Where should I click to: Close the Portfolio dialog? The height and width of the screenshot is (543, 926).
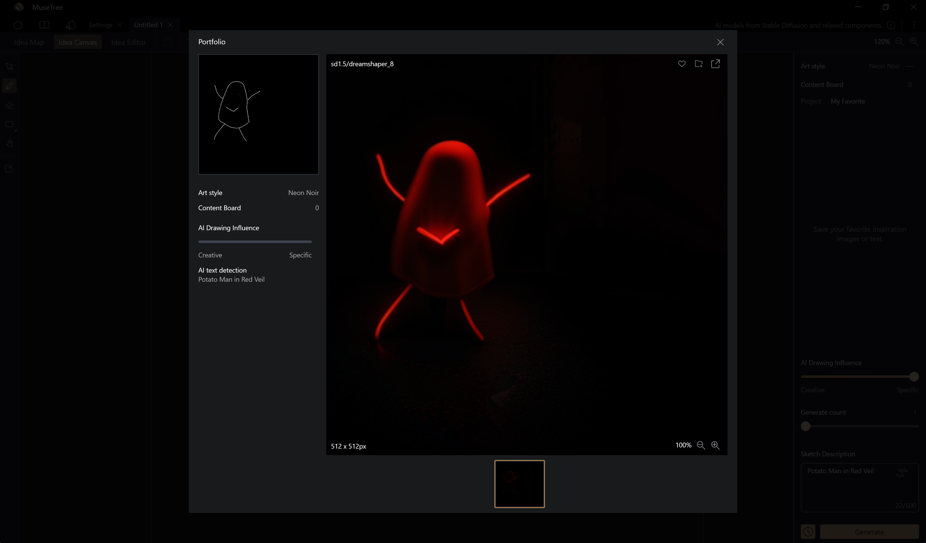tap(720, 42)
